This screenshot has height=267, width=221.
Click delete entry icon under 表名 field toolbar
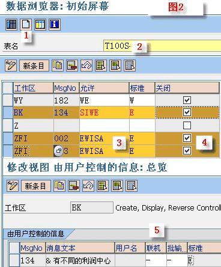pos(72,66)
